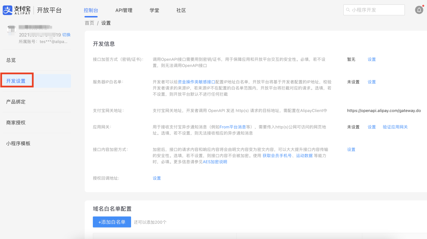This screenshot has width=427, height=239.
Task: Click the 域名白名单配置 heading
Action: (112, 209)
